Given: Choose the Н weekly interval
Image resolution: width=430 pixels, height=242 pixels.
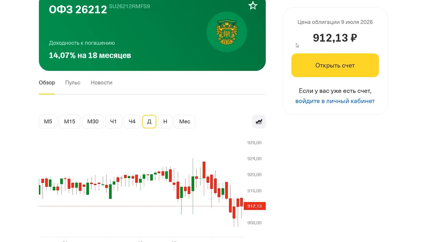Looking at the screenshot, I should (x=165, y=121).
